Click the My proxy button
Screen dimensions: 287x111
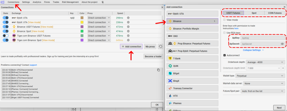click(150, 47)
